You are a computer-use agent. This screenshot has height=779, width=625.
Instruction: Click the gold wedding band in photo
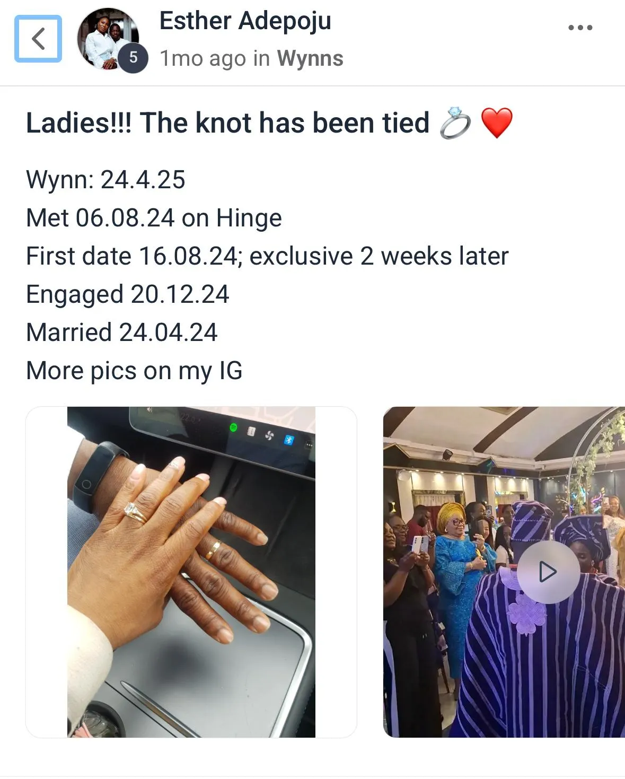213,550
